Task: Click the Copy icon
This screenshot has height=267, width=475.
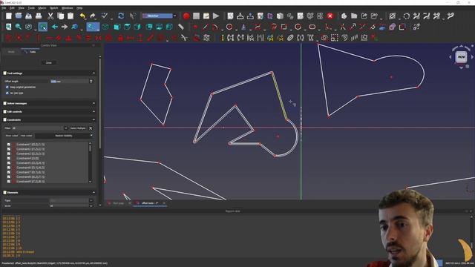Action: tap(61, 16)
